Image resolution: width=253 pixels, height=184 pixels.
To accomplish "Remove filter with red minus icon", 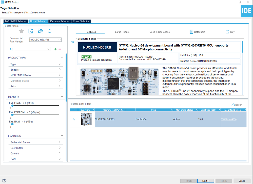I will 60,49.
